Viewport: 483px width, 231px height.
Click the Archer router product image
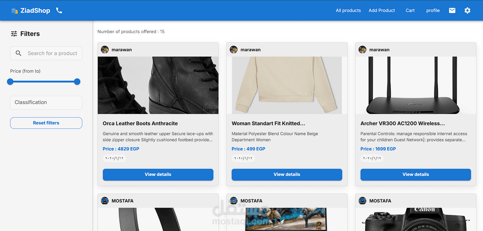tap(416, 85)
